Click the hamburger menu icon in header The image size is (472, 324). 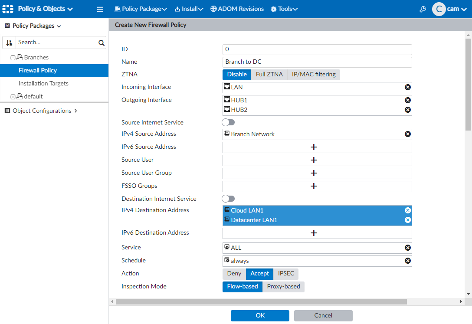tap(100, 9)
